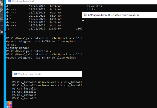Click the PDF24 icon in the PrinterInstall title bar
This screenshot has width=157, height=108.
85,15
